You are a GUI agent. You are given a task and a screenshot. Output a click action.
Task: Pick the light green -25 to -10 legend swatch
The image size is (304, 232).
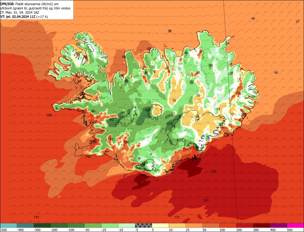pos(110,225)
